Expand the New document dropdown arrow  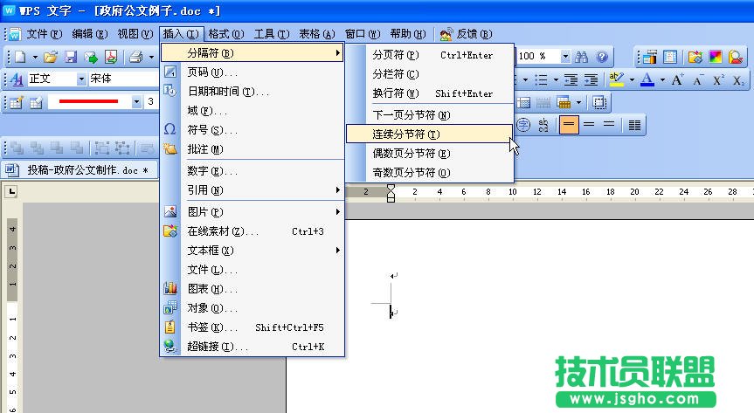pos(35,58)
